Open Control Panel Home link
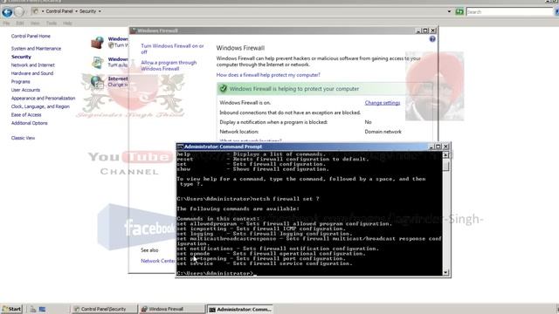 [x=31, y=36]
